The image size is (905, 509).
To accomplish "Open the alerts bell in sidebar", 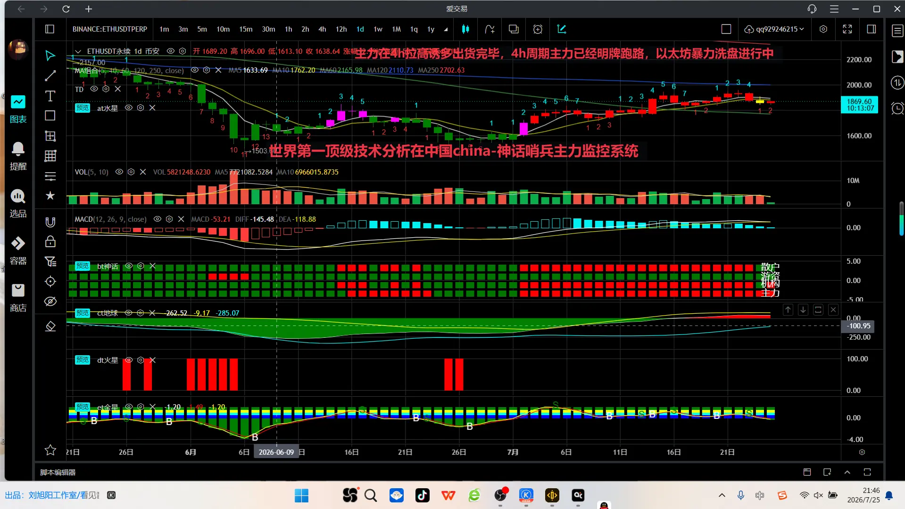I will click(x=18, y=156).
